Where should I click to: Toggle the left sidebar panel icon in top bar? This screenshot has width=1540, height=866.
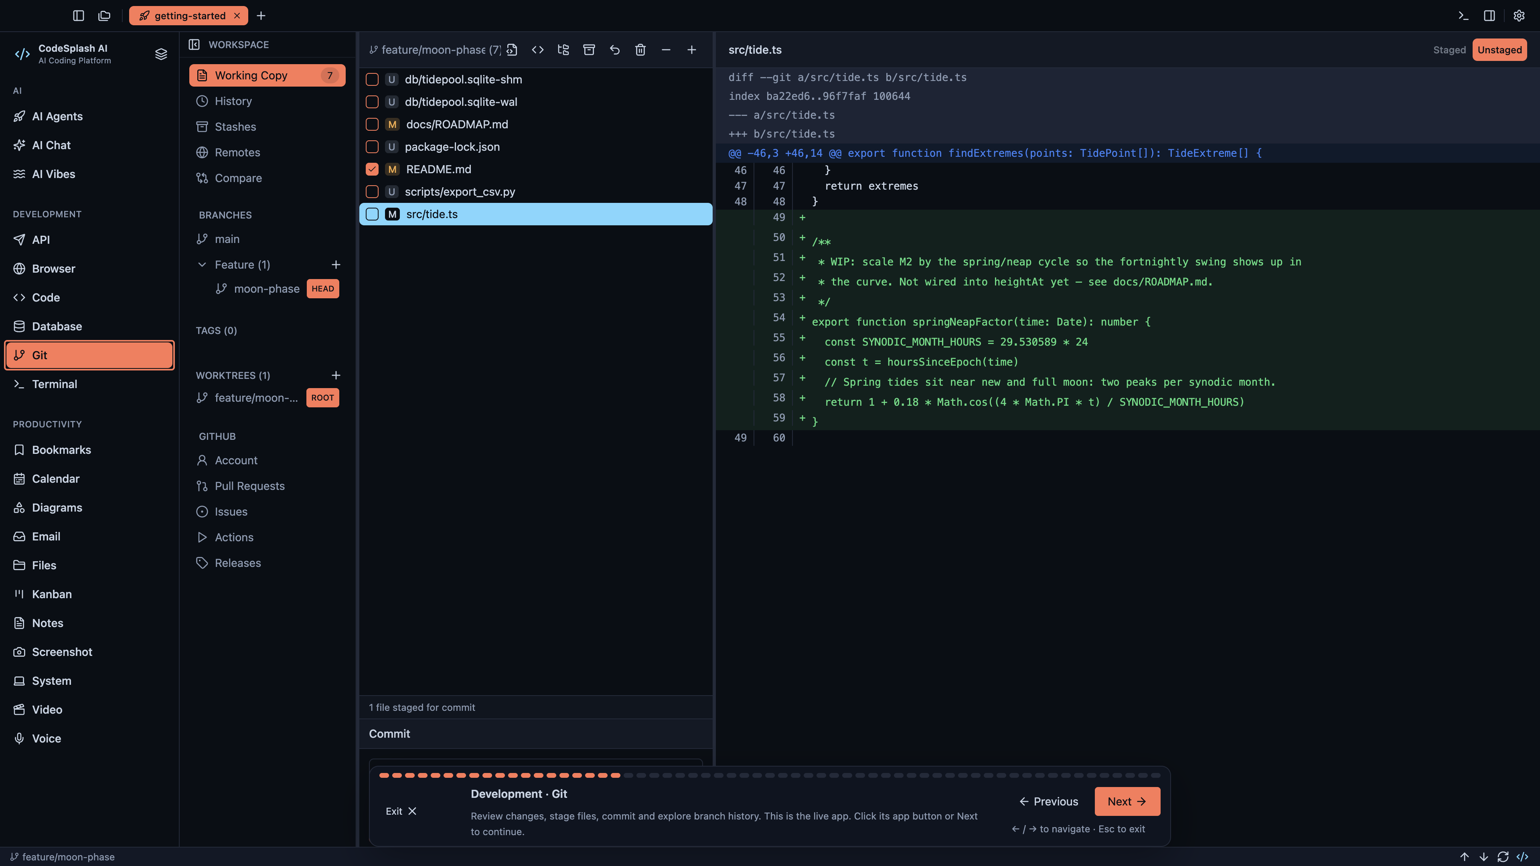pos(78,16)
